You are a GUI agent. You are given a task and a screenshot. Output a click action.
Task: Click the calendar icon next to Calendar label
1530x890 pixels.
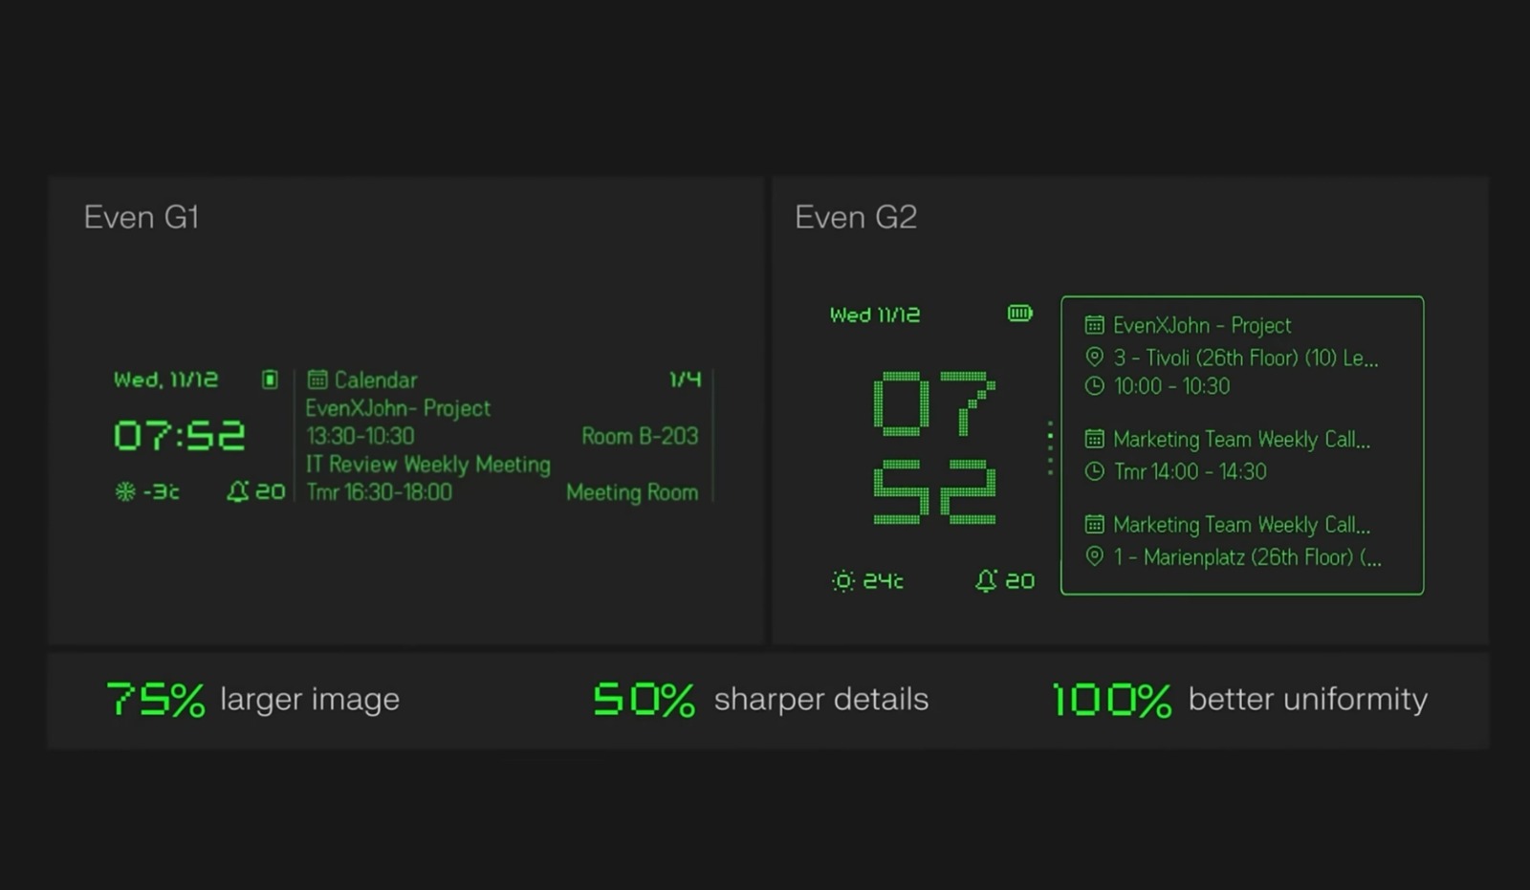317,380
